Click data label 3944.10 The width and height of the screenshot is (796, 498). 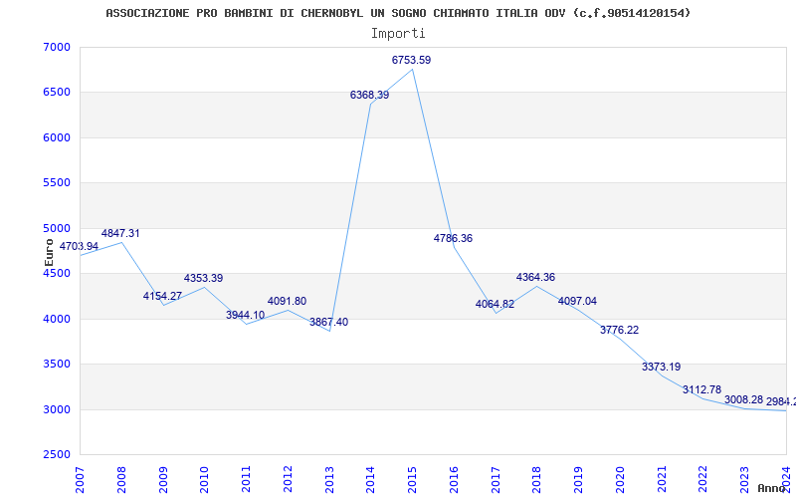tap(245, 315)
